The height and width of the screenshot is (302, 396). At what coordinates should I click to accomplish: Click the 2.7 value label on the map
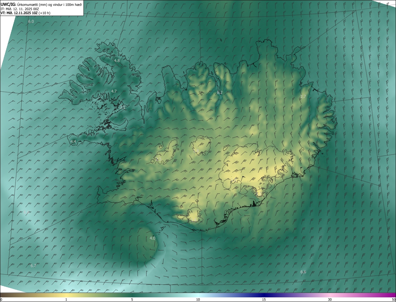point(303,97)
